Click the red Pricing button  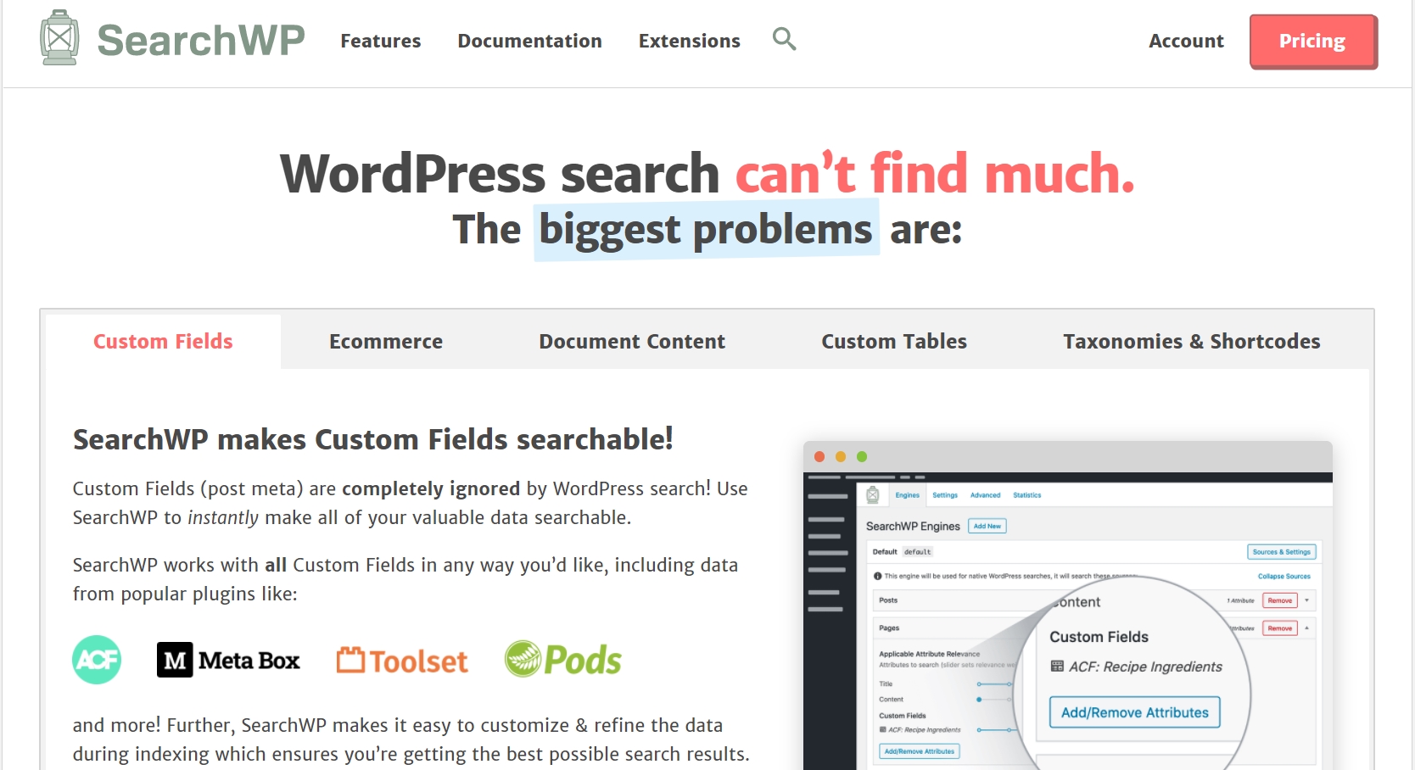(1313, 42)
